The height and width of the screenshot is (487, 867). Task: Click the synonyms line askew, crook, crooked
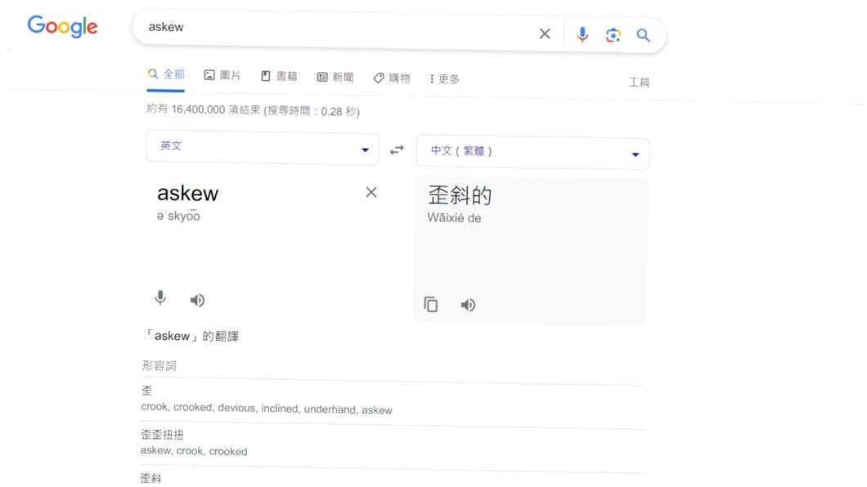[x=194, y=450]
